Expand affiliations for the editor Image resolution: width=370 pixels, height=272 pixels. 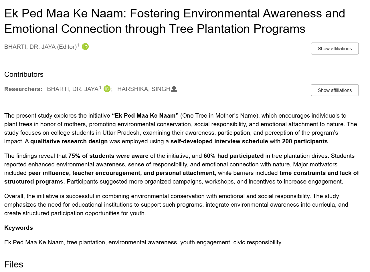click(335, 49)
